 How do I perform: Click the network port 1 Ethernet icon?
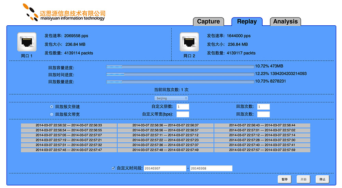[27, 42]
